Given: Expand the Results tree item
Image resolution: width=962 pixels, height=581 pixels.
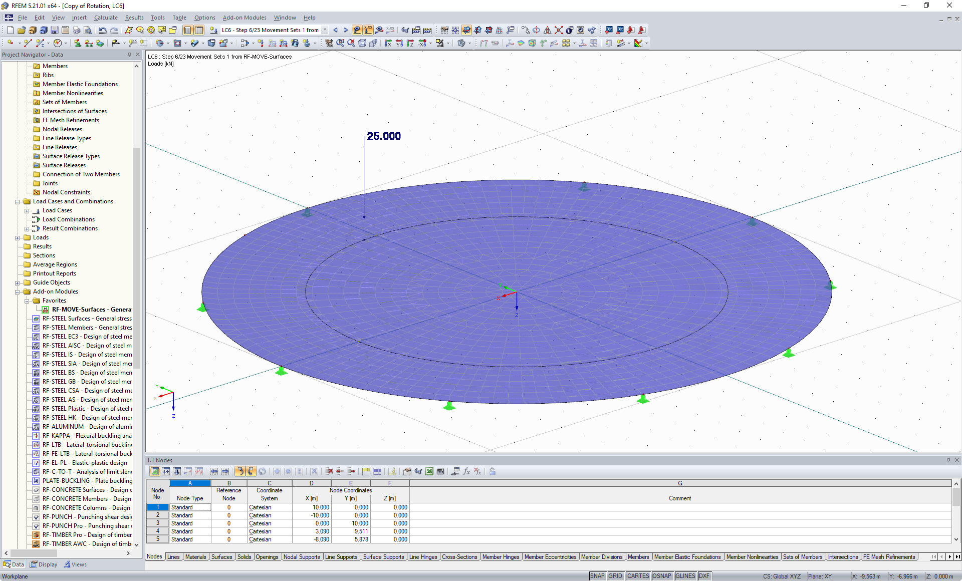Looking at the screenshot, I should coord(17,246).
